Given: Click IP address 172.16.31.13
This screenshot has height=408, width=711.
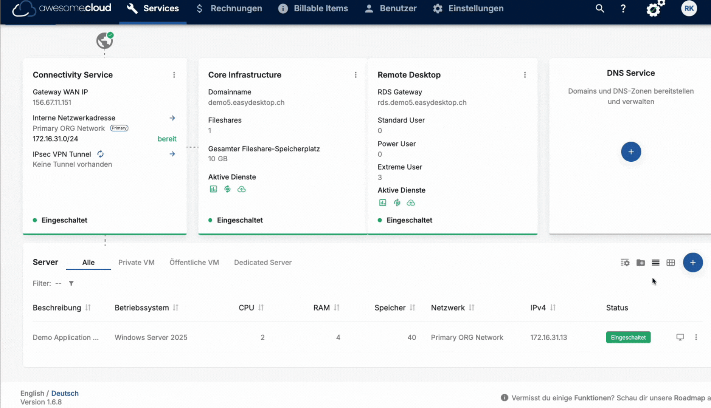Looking at the screenshot, I should pyautogui.click(x=548, y=337).
